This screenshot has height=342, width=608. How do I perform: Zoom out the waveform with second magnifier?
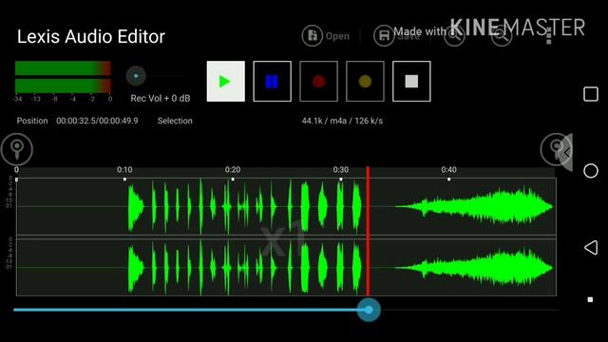click(x=502, y=36)
